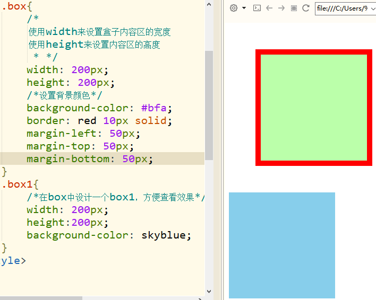Click the 设置背景颜色 comment line
The image size is (376, 300).
[64, 95]
